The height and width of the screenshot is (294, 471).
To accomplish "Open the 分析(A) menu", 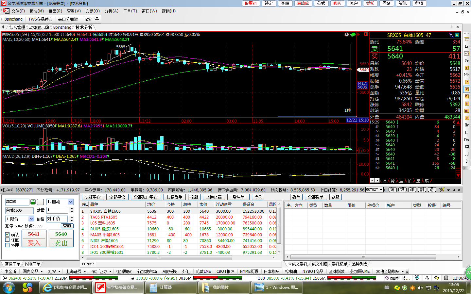I will point(111,11).
